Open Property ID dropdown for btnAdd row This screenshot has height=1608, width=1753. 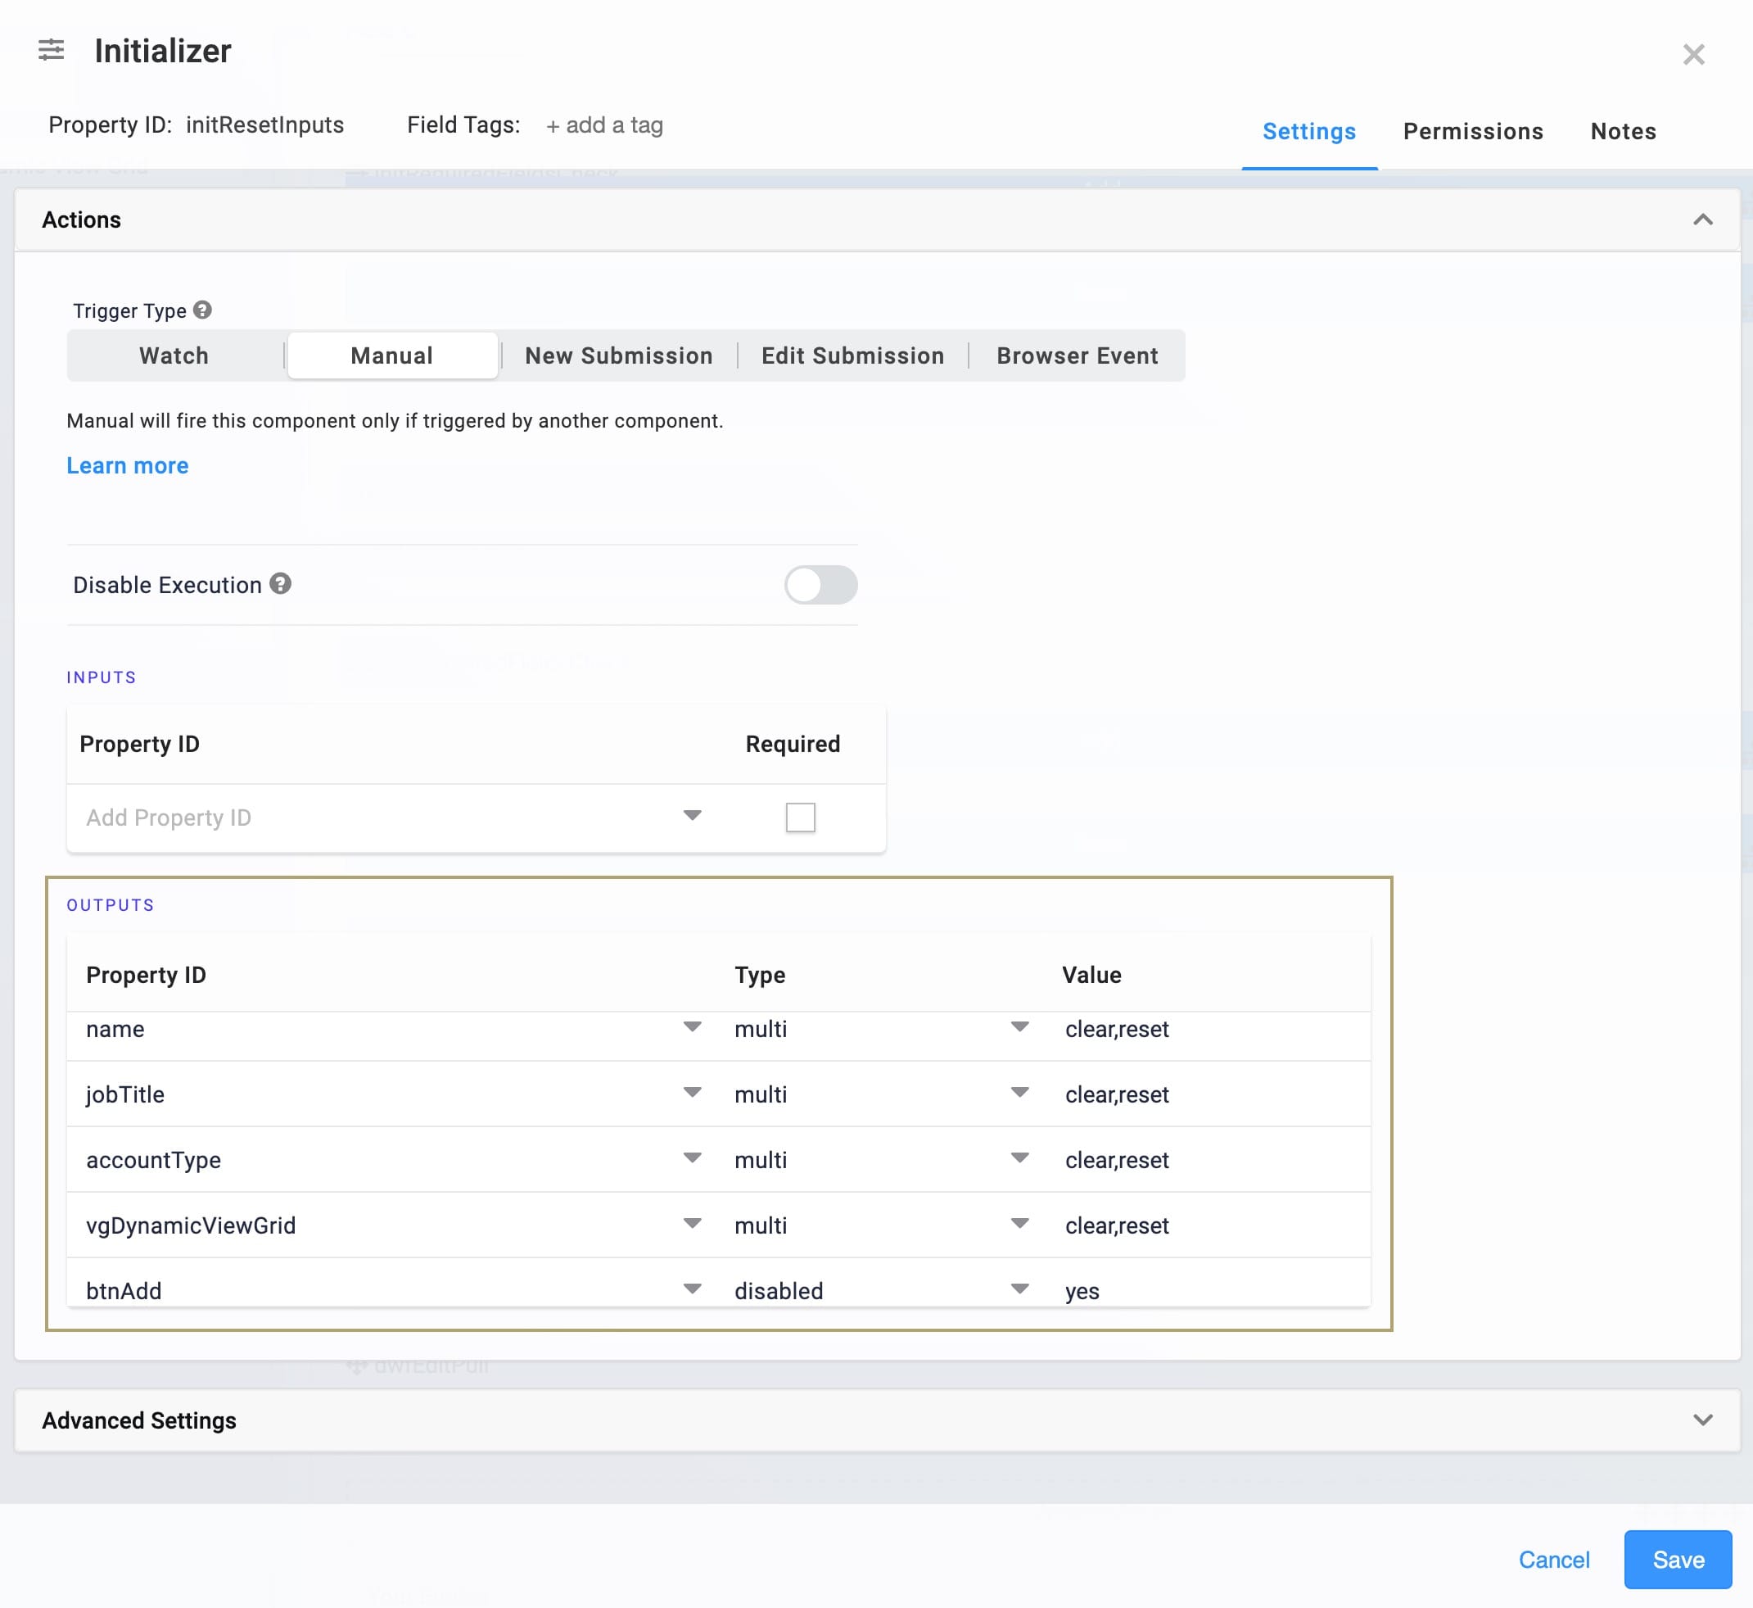[692, 1288]
